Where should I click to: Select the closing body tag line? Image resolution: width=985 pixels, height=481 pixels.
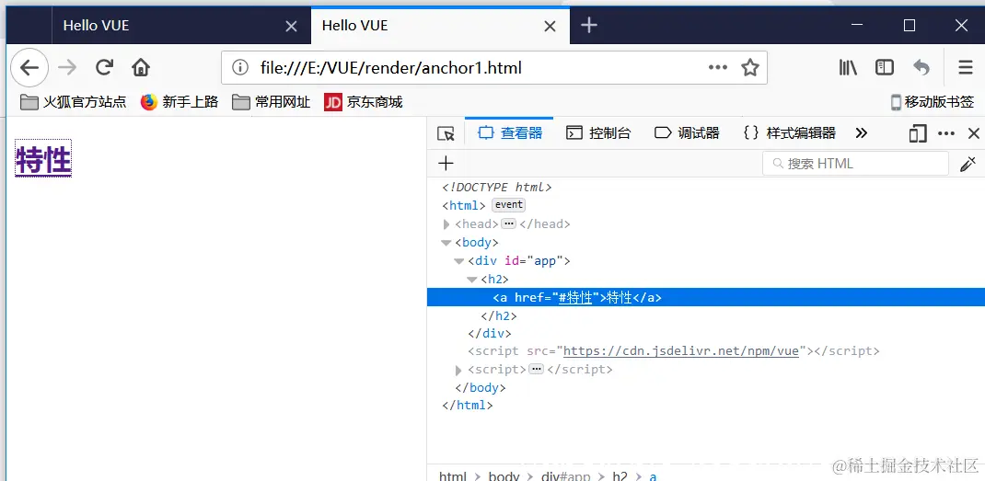coord(481,388)
